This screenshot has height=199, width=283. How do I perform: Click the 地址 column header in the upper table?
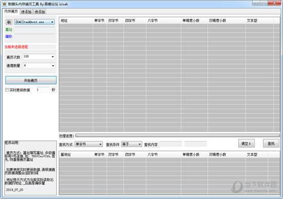point(76,21)
